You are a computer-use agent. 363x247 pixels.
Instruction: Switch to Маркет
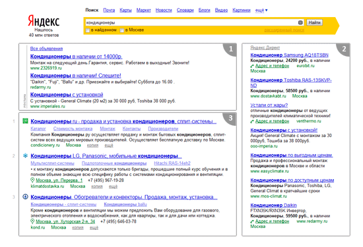coord(143,10)
